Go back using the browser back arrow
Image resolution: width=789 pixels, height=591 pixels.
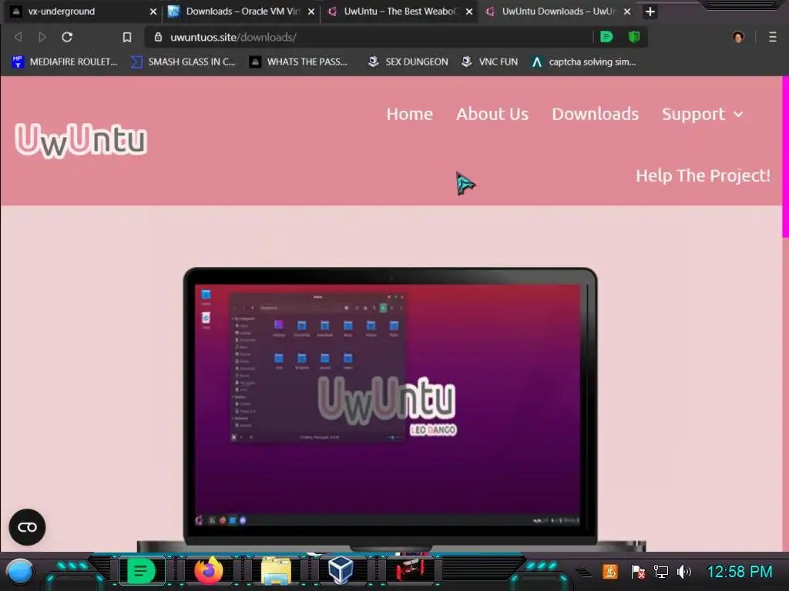tap(18, 37)
